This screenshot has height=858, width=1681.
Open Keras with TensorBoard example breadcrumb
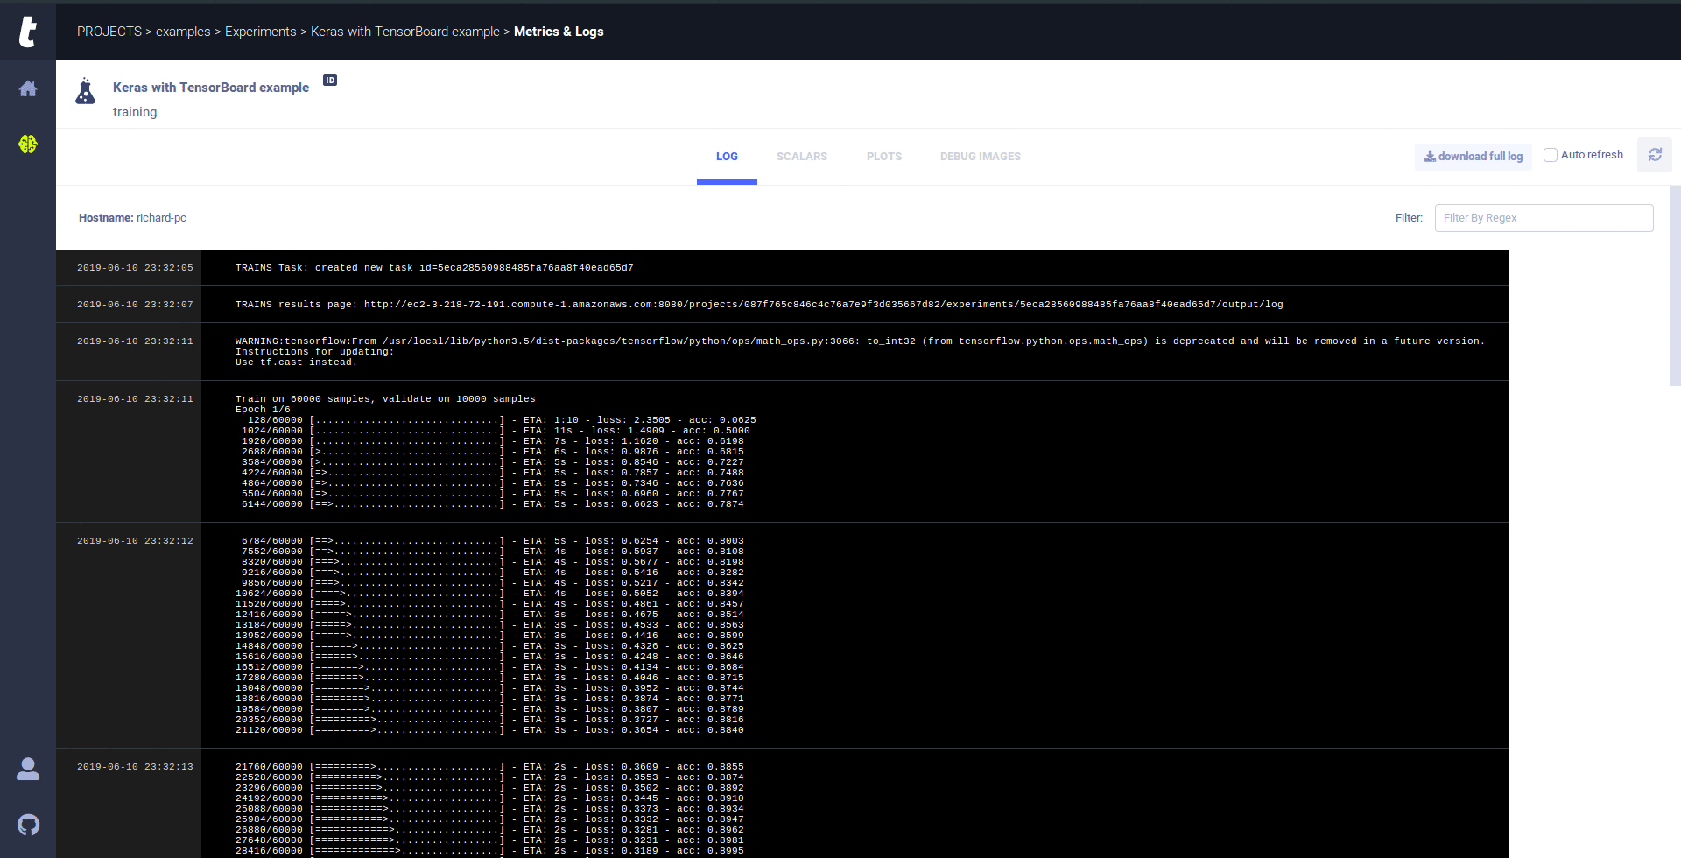coord(404,32)
